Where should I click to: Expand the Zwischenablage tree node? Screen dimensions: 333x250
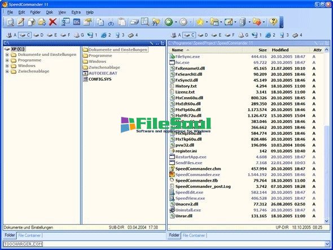click(x=7, y=71)
